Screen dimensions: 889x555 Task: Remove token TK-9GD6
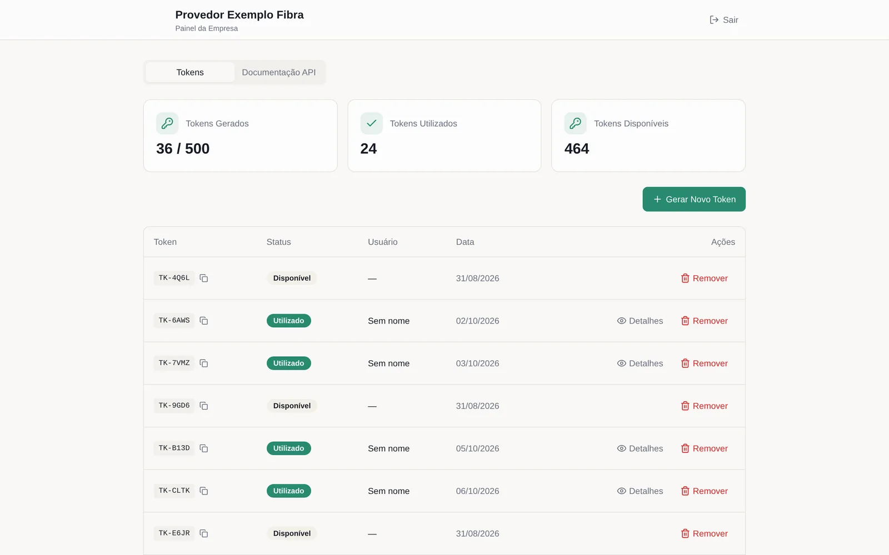[705, 406]
